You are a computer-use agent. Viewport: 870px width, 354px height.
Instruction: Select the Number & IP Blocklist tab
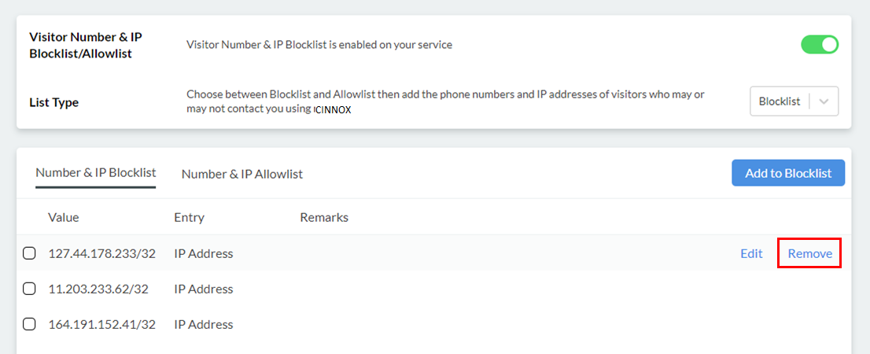(x=96, y=173)
